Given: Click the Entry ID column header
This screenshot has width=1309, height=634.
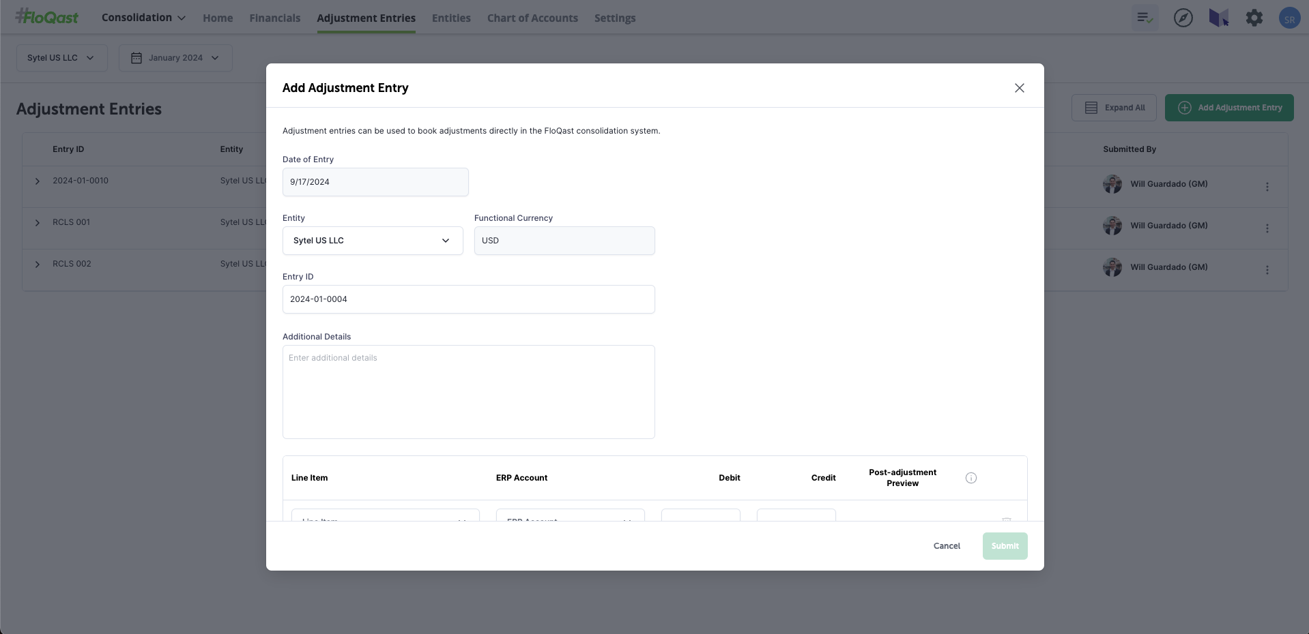Looking at the screenshot, I should (68, 149).
